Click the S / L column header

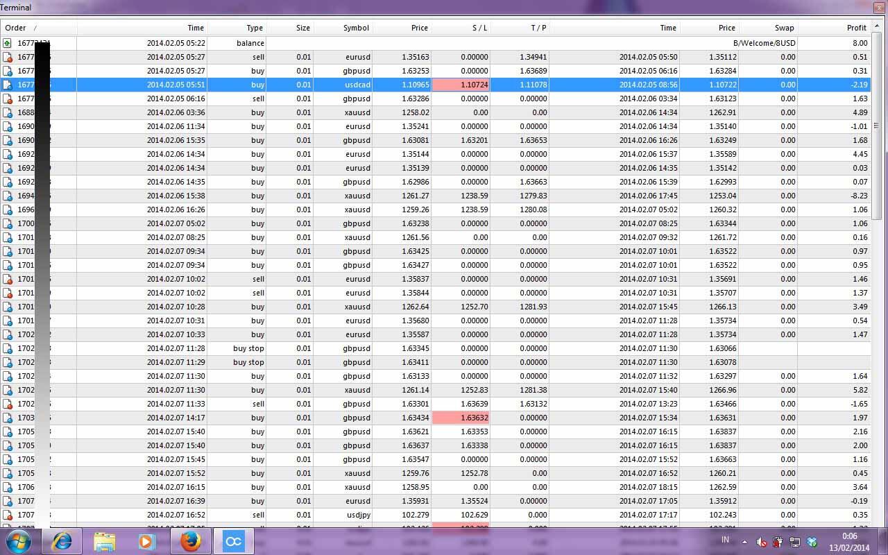pyautogui.click(x=479, y=28)
